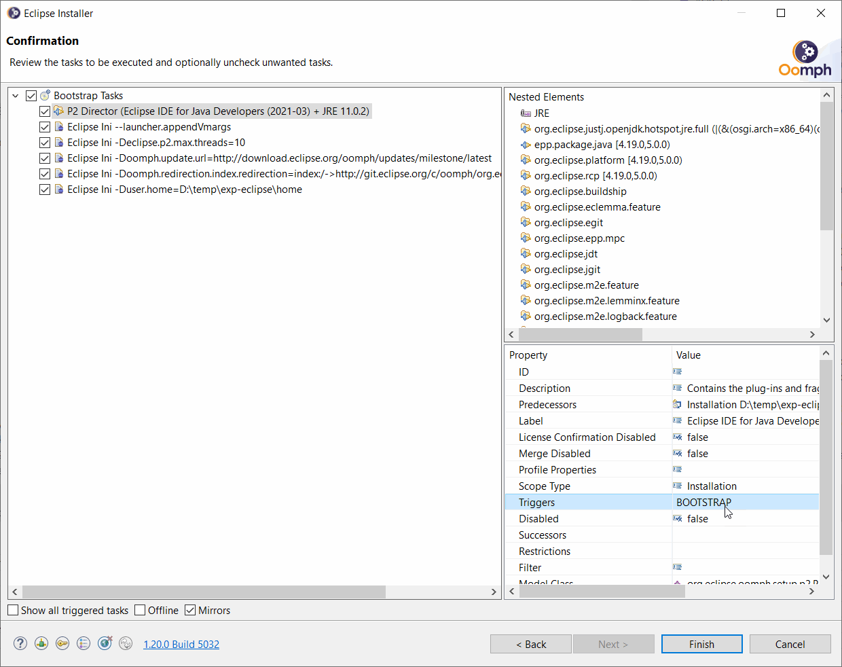Open SSH2 settings key icon
The image size is (842, 667).
coord(62,643)
